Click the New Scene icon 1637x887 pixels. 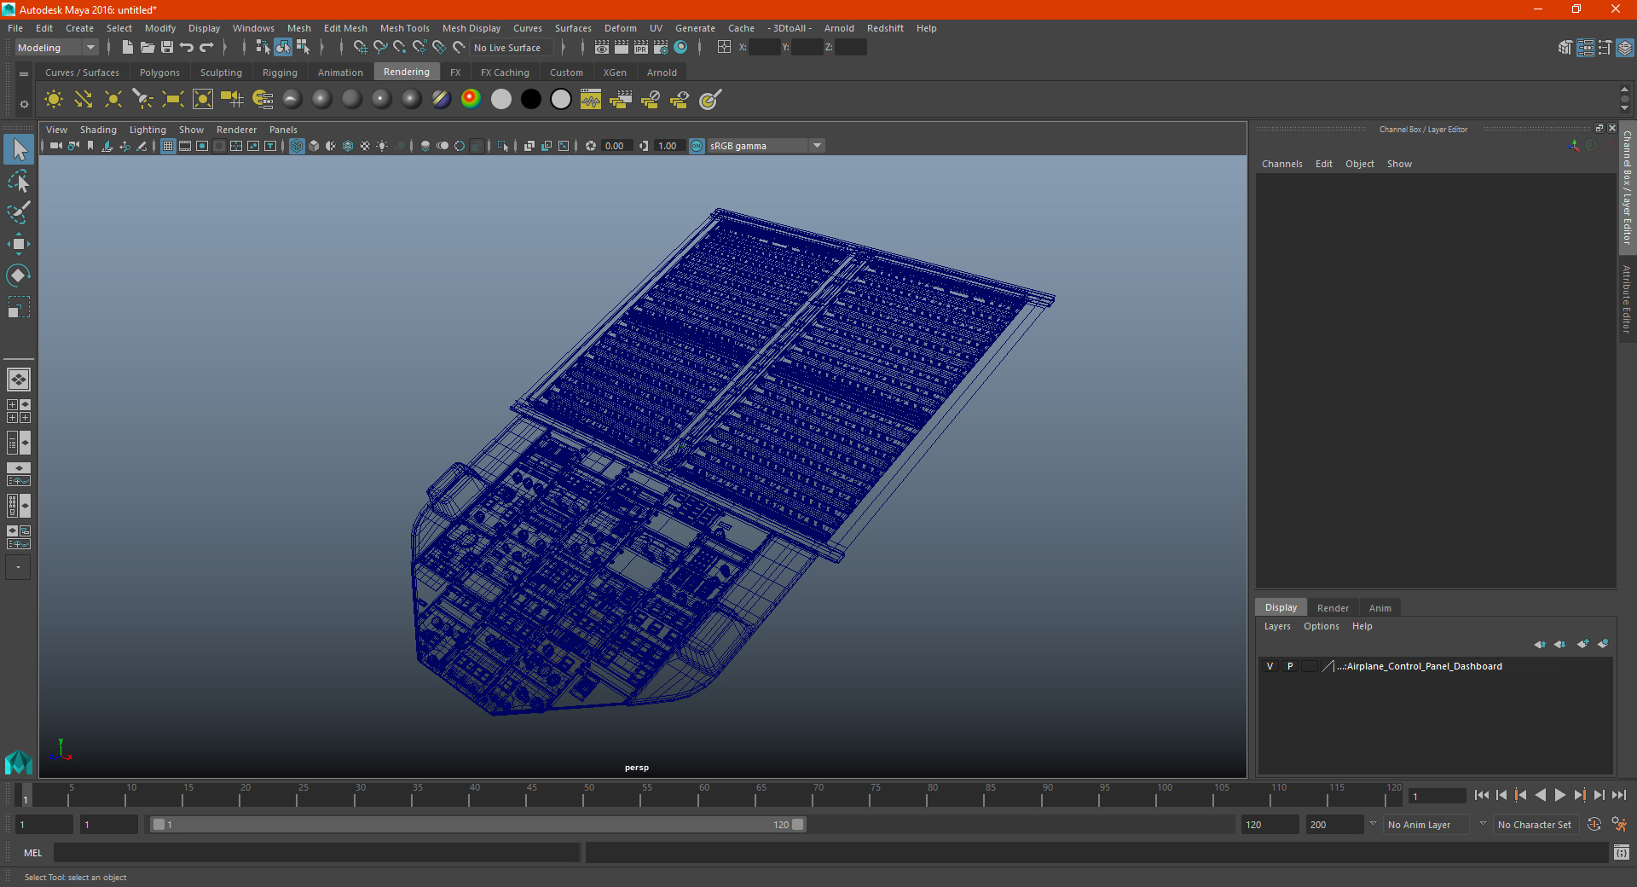(x=128, y=48)
